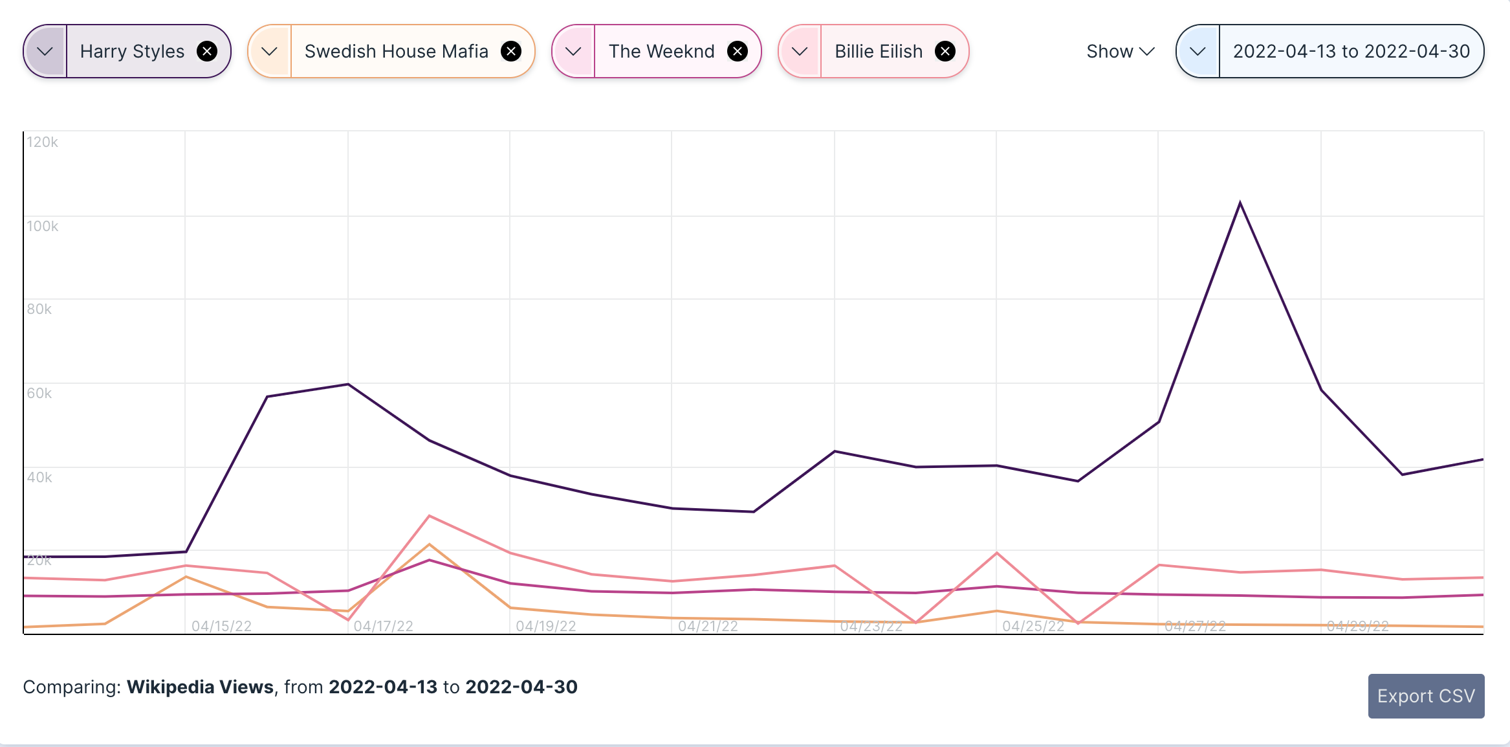Open the Harry Styles chevron dropdown
Viewport: 1510px width, 747px height.
coord(45,51)
